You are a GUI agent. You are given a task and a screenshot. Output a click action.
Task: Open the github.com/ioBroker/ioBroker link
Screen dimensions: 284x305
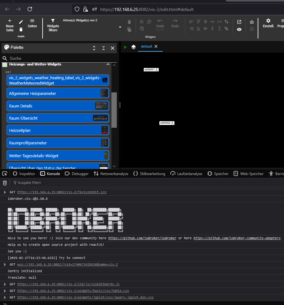pyautogui.click(x=142, y=238)
